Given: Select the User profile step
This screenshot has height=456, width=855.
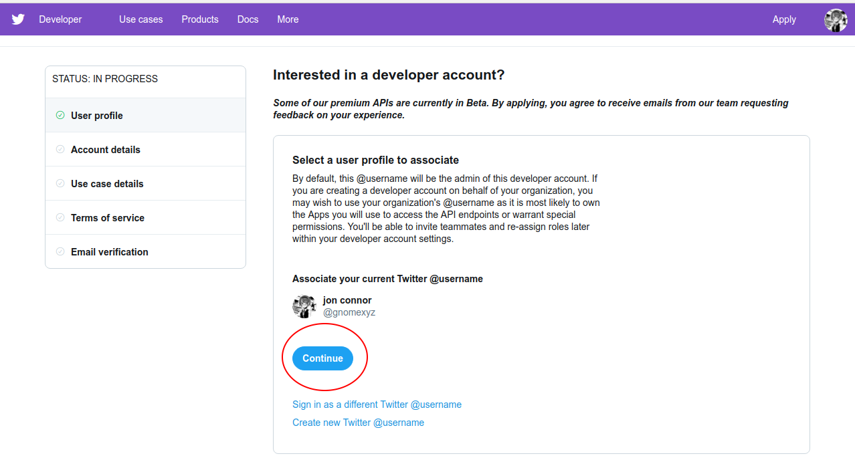Looking at the screenshot, I should point(97,115).
